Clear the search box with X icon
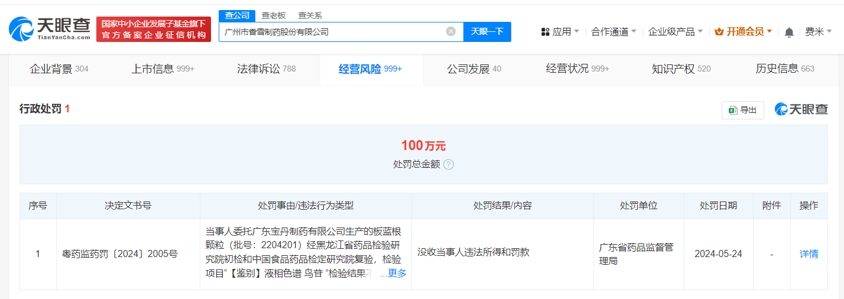The image size is (844, 299). coord(450,32)
